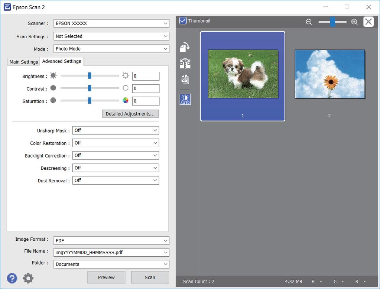Click the dark brightness sun icon
The width and height of the screenshot is (380, 289).
pyautogui.click(x=53, y=76)
